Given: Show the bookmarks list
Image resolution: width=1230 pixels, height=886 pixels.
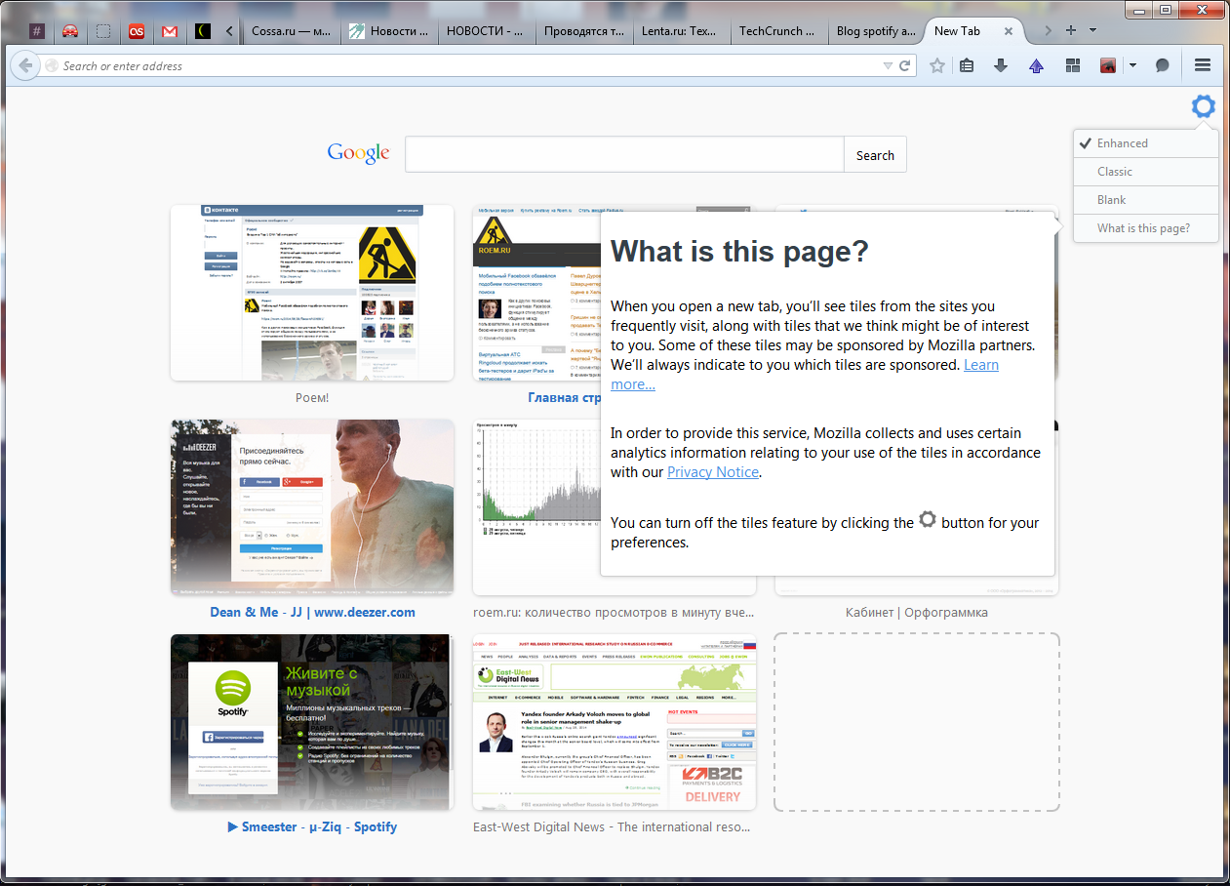Looking at the screenshot, I should 968,65.
